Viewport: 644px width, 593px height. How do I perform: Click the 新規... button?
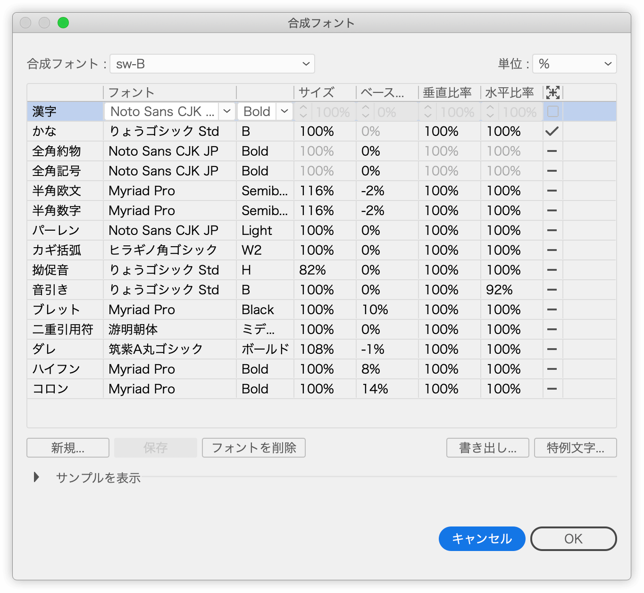[68, 448]
